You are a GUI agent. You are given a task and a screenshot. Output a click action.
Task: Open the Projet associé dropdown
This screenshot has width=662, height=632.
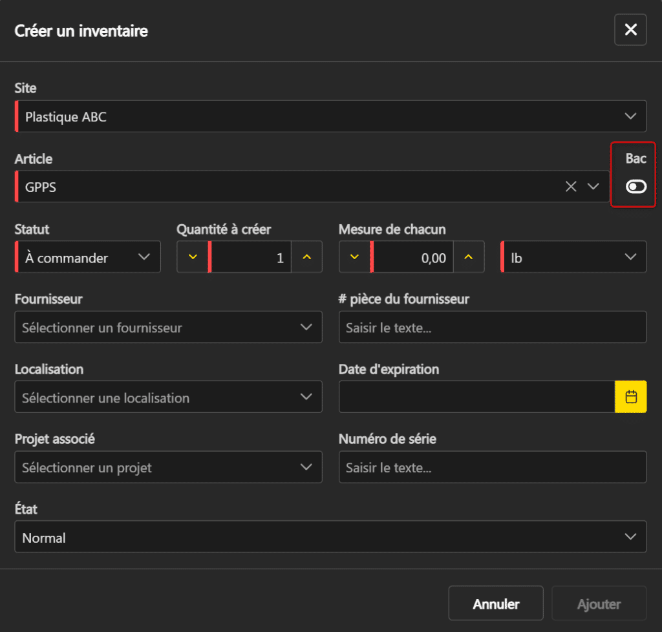[168, 467]
